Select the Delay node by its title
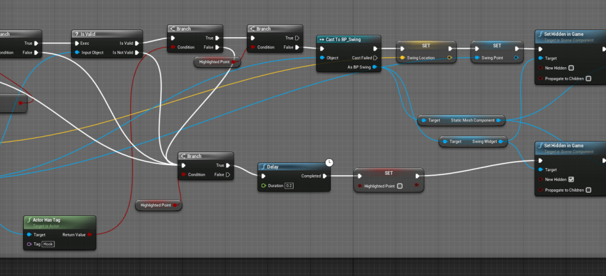 point(273,166)
